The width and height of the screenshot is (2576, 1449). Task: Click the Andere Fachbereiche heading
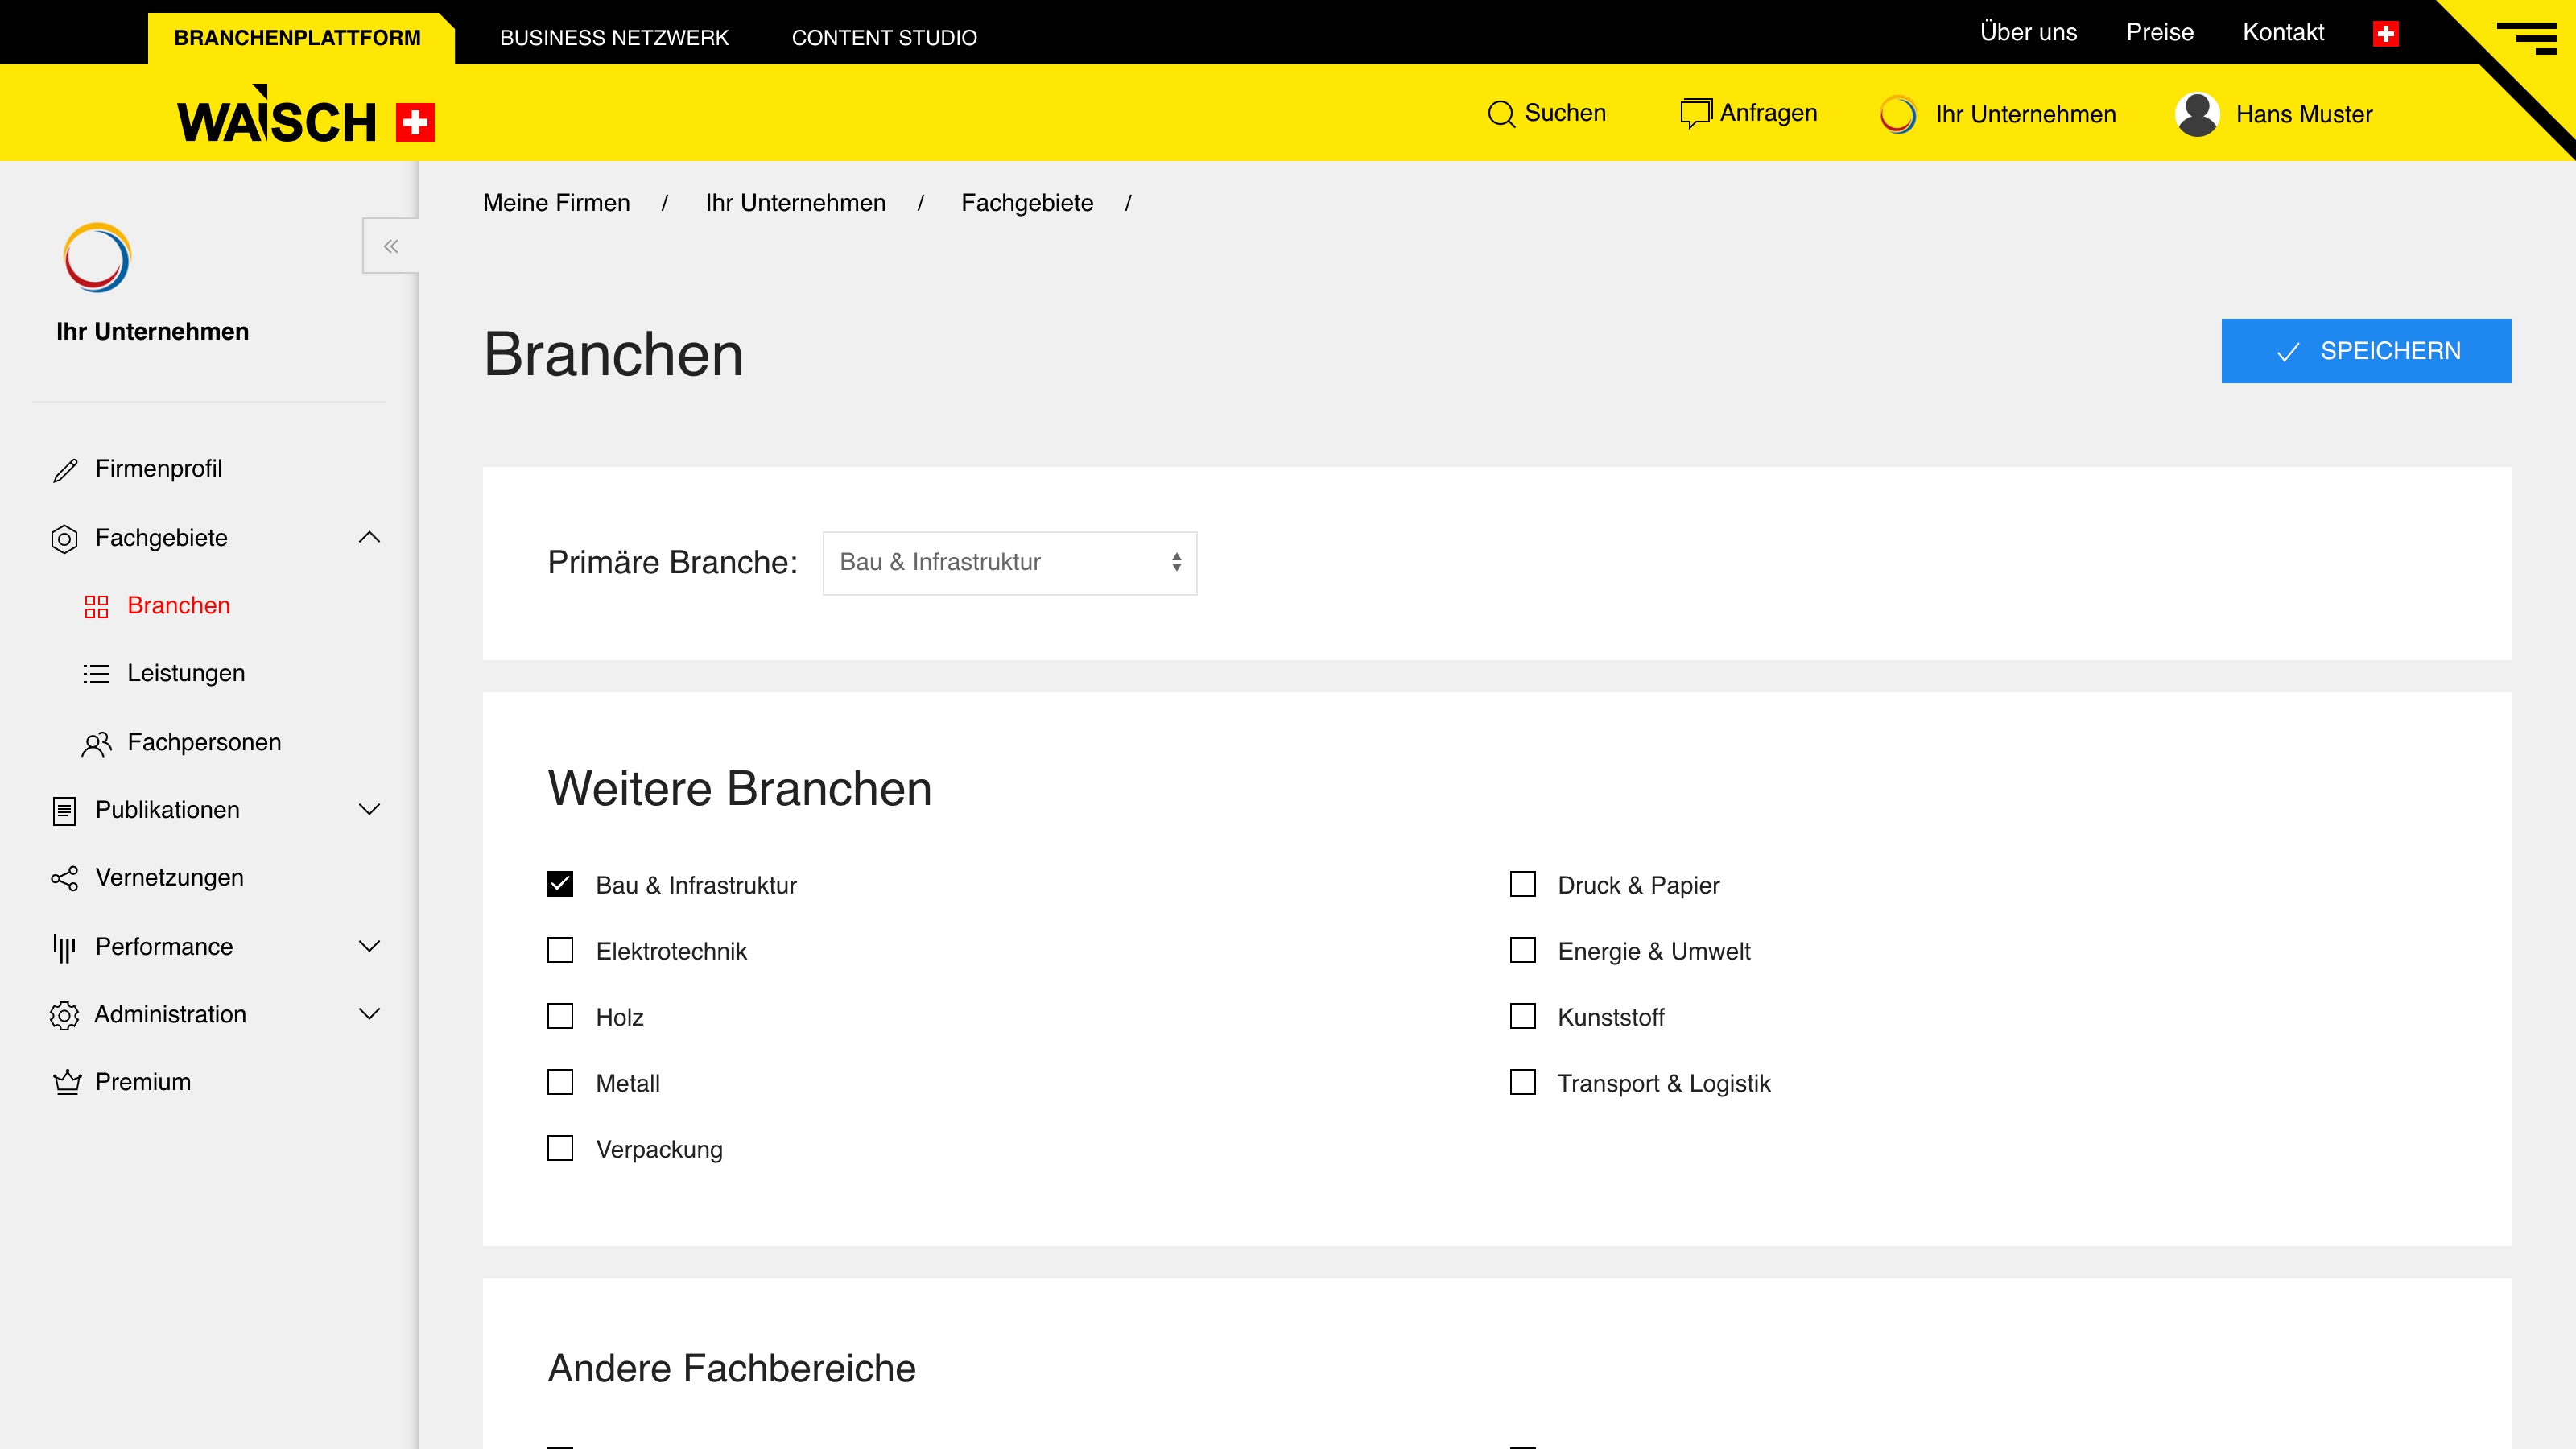731,1369
